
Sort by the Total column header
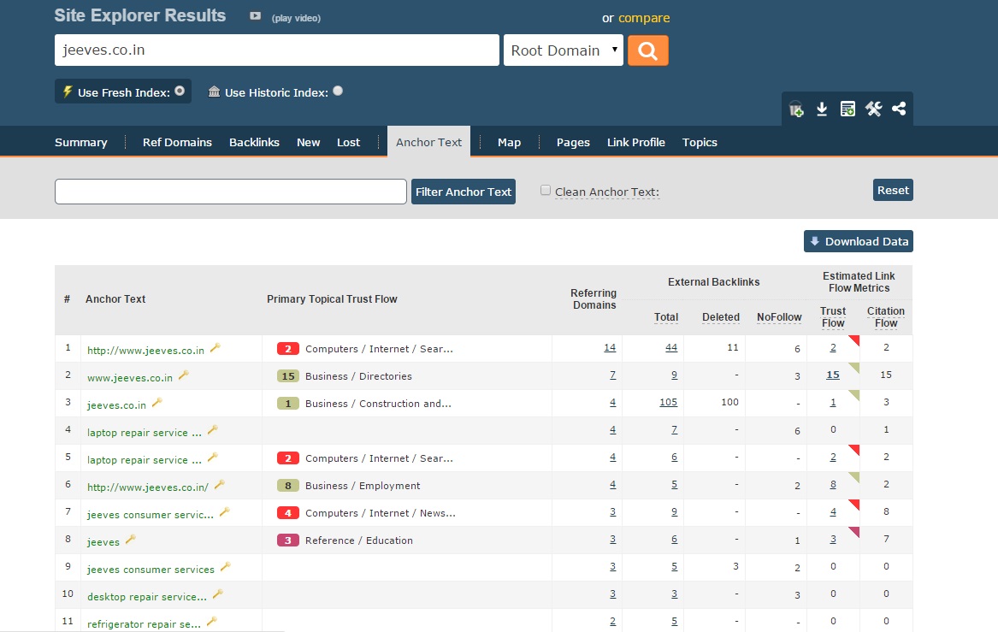click(665, 317)
